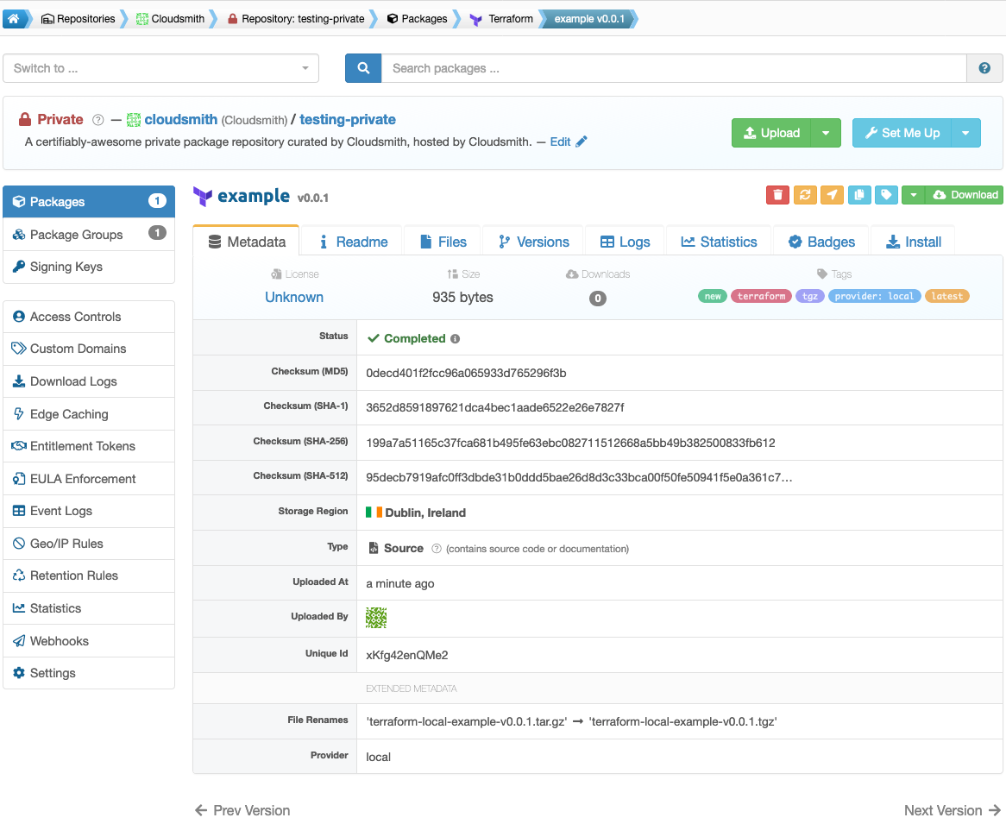
Task: Click the home icon in breadcrumb
Action: 14,19
